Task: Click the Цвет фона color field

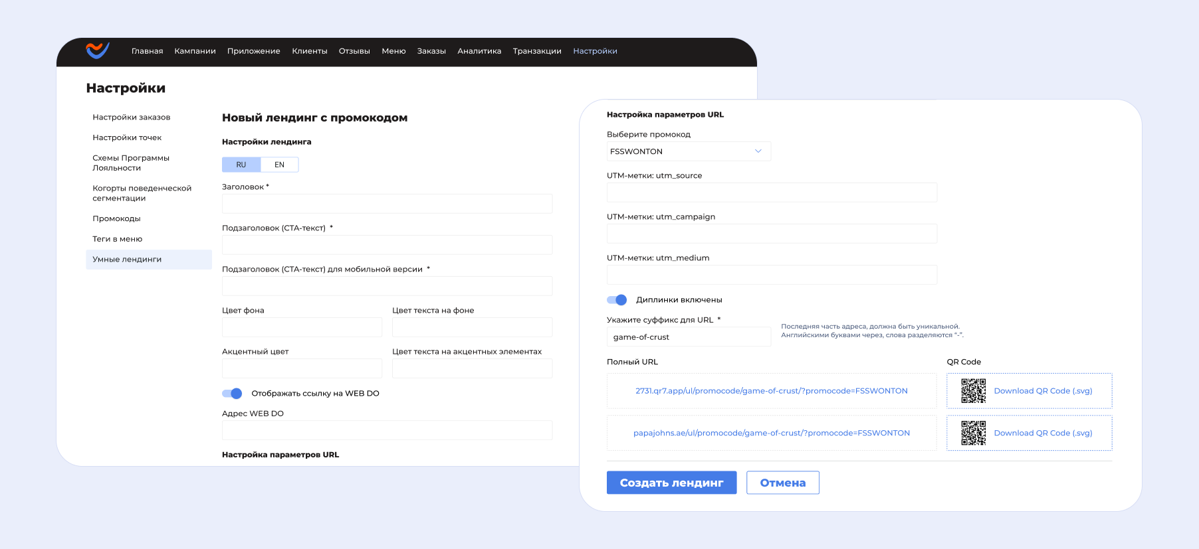Action: [x=302, y=327]
